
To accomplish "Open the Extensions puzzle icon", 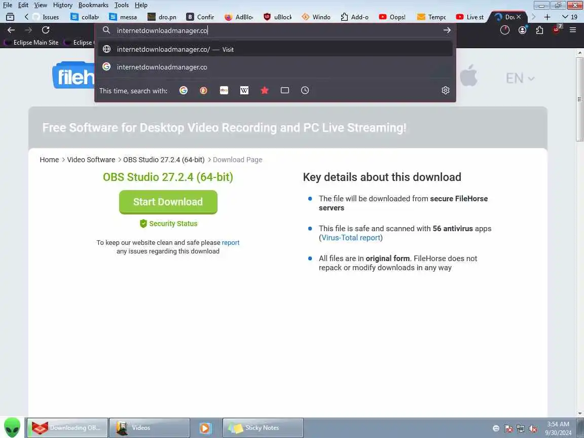I will click(540, 30).
